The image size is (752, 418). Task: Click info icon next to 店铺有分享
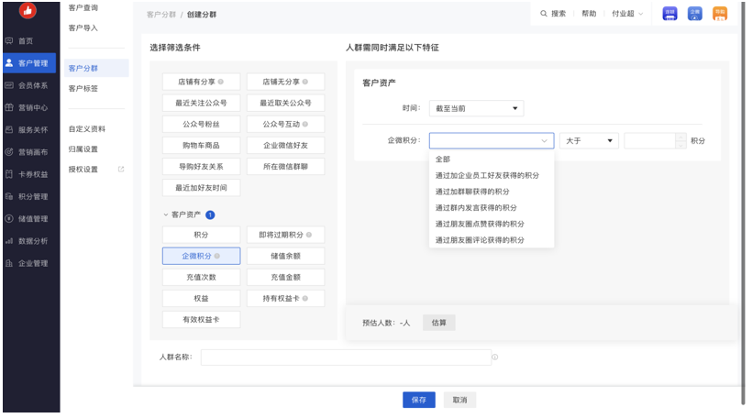221,82
